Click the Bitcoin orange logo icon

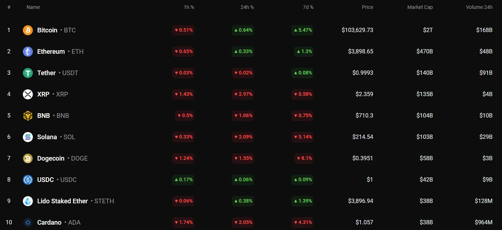[28, 30]
